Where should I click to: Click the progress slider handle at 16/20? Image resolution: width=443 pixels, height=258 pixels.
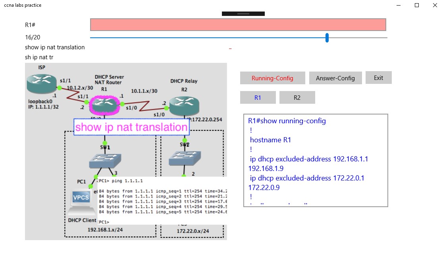tap(327, 38)
